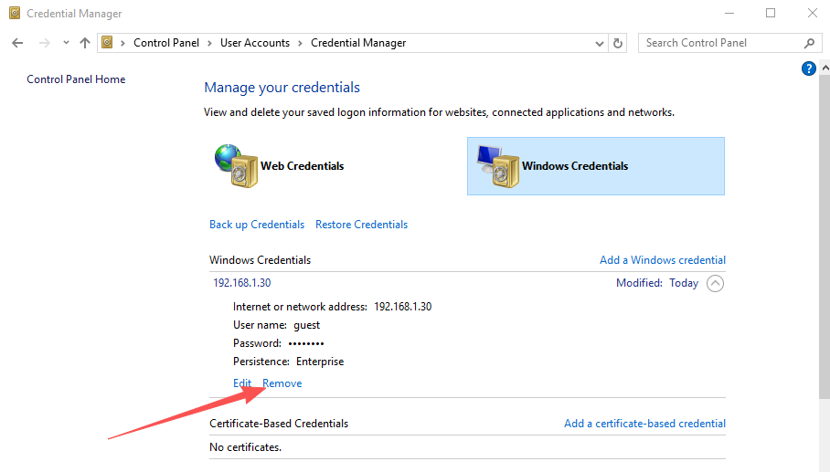This screenshot has height=472, width=830.
Task: Open Help with the question mark icon
Action: click(808, 68)
